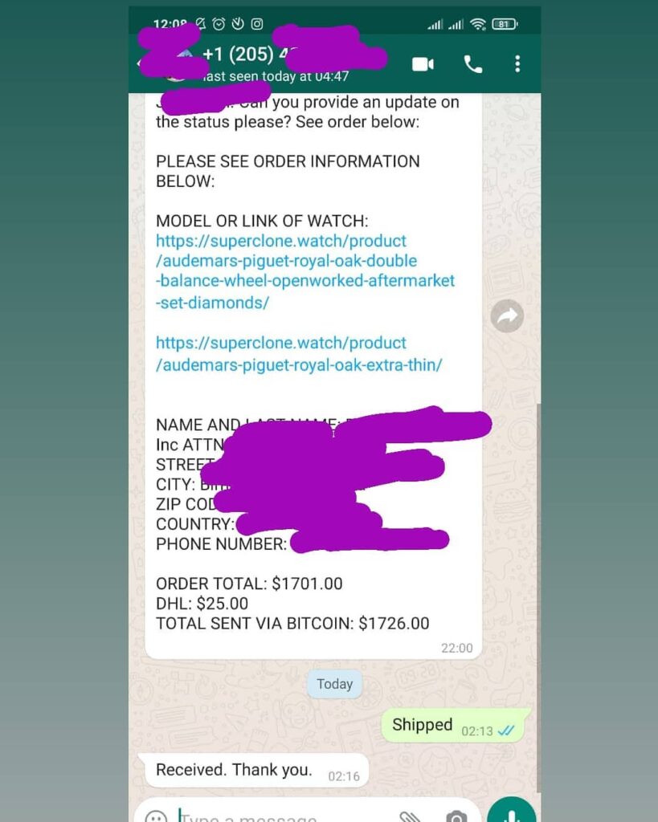Tap the voice call phone icon
Image resolution: width=658 pixels, height=822 pixels.
click(x=472, y=64)
